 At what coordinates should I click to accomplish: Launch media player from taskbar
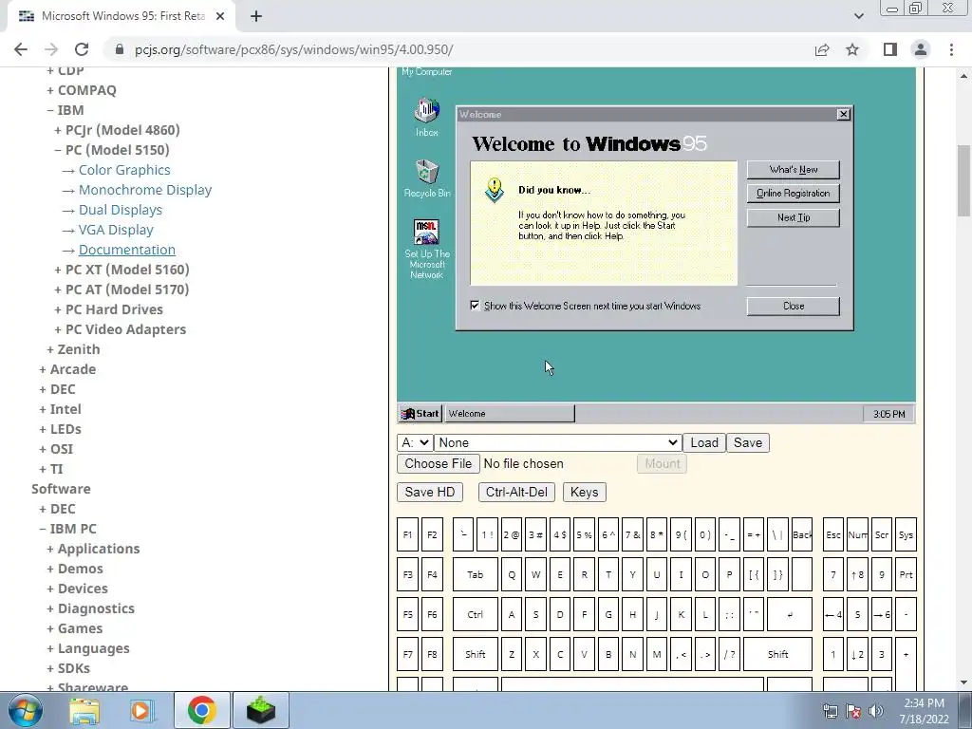[141, 710]
